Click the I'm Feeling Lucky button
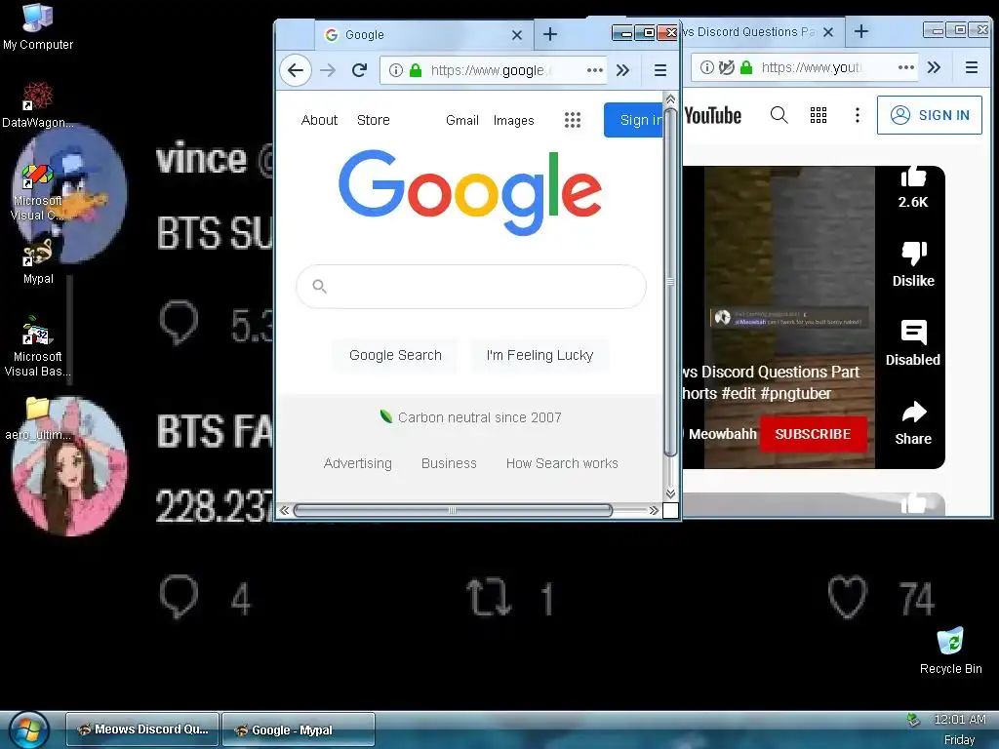The image size is (999, 749). tap(539, 355)
